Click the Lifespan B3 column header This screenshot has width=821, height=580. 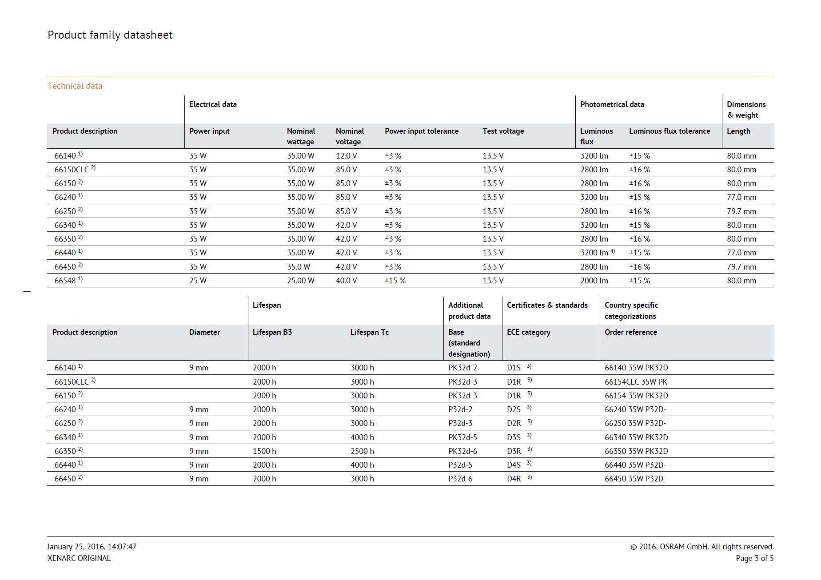coord(272,332)
